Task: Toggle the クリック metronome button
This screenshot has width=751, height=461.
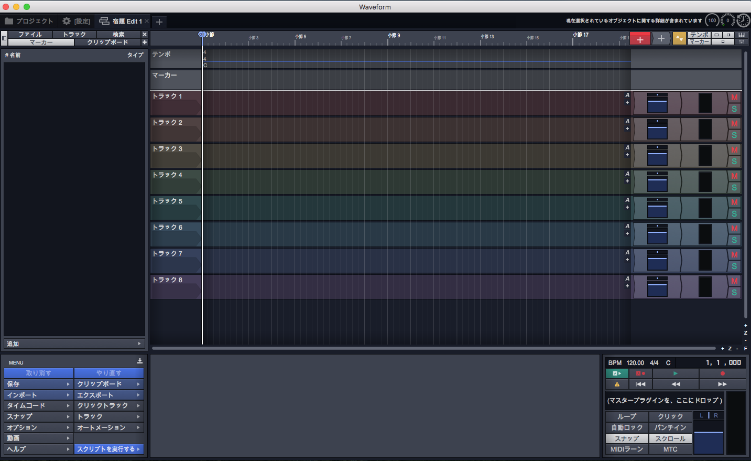Action: (x=670, y=416)
